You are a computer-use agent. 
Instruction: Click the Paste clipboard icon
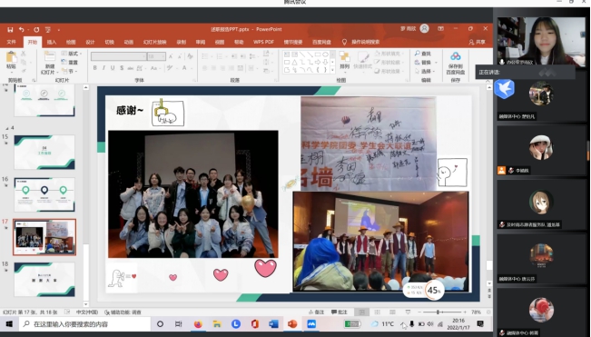click(11, 57)
